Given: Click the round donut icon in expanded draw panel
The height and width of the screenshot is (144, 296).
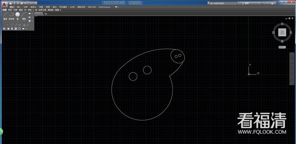Looking at the screenshot, I should click(x=20, y=29).
